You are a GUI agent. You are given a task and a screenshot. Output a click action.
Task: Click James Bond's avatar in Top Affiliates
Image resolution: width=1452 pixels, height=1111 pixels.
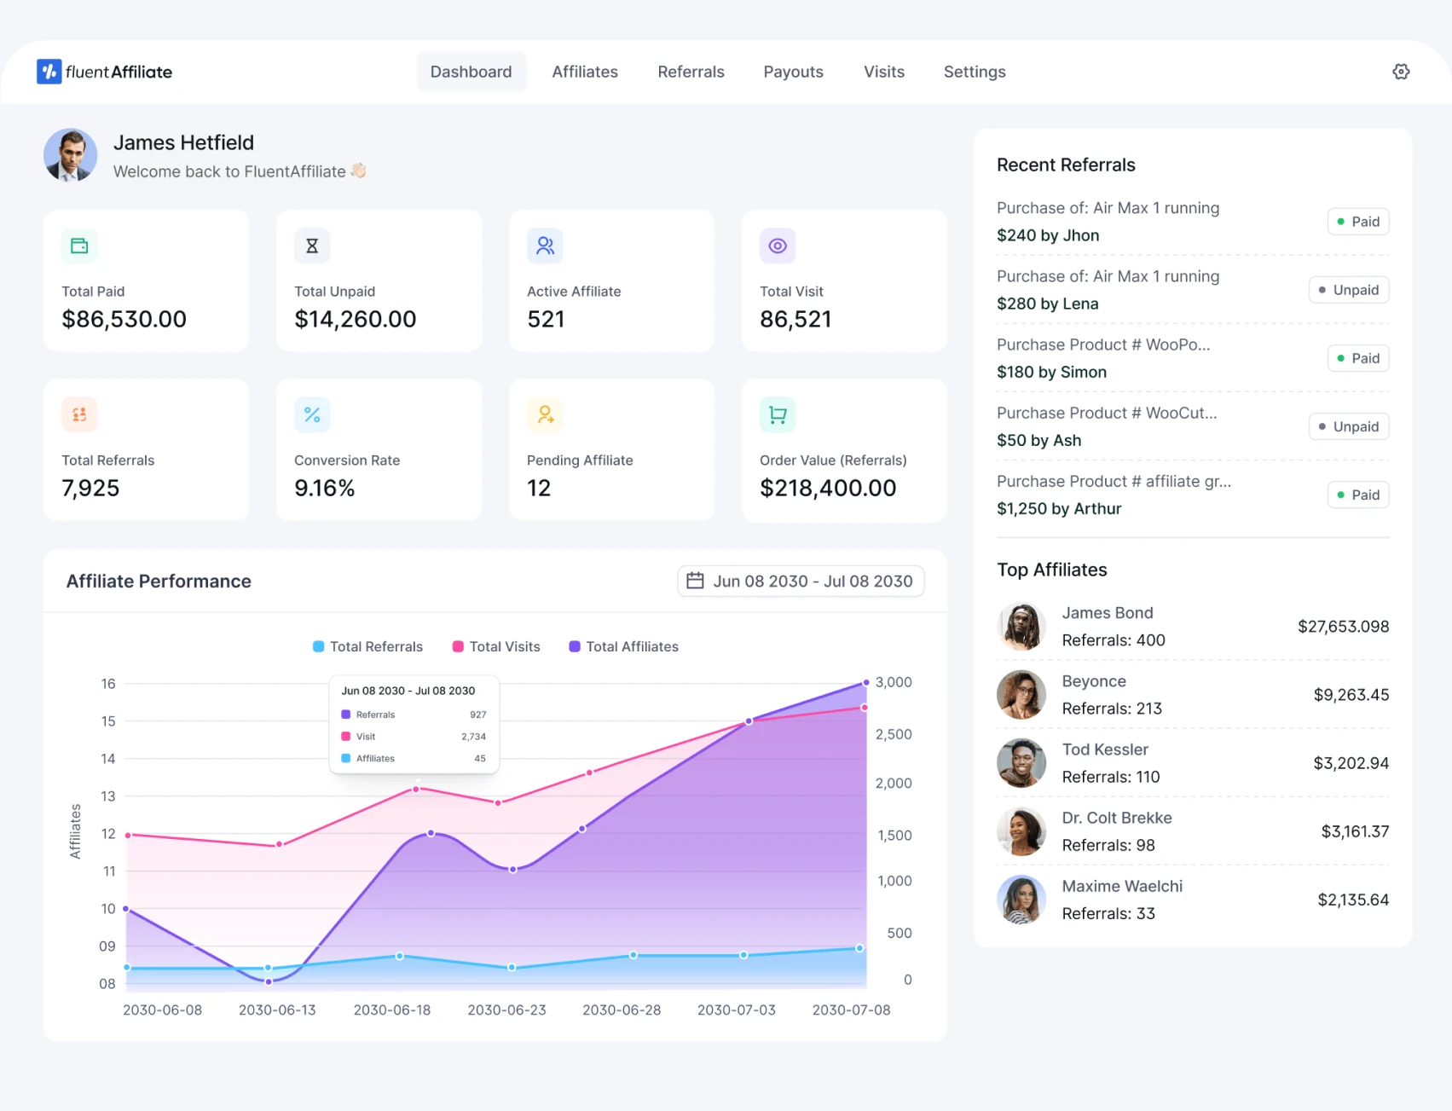coord(1021,627)
